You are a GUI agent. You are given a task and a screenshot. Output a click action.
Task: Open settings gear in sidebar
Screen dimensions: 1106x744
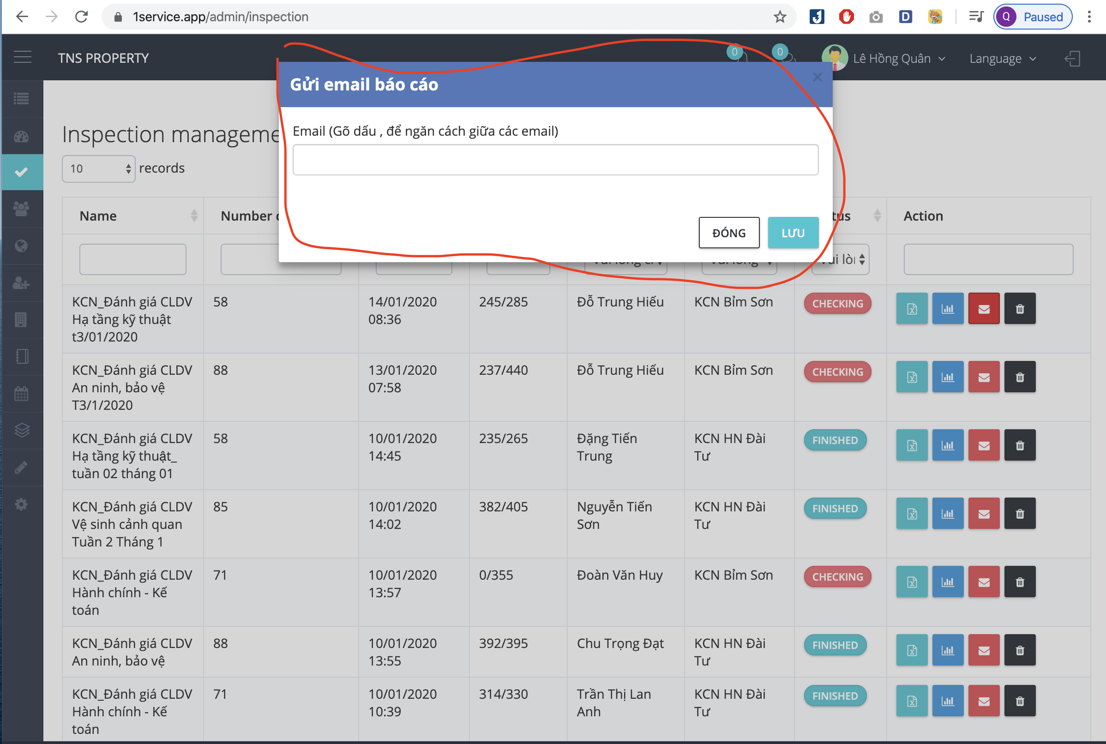[21, 504]
